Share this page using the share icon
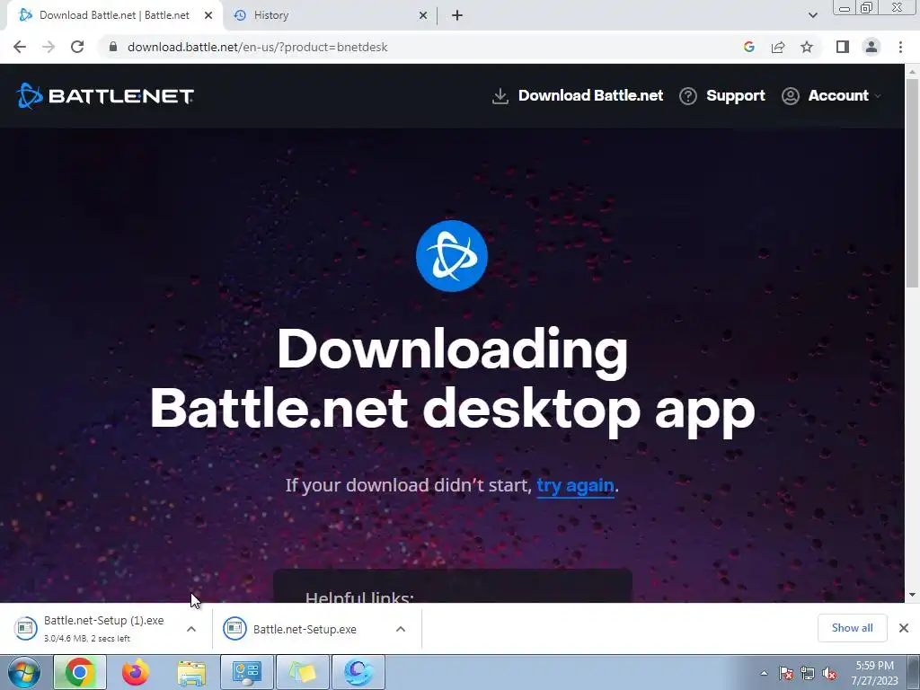 pos(778,47)
